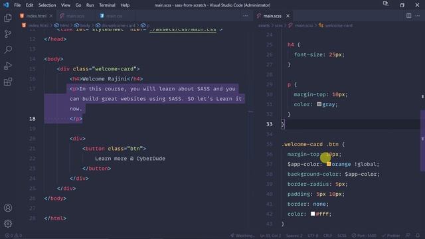Open the Explorer view in activity bar
This screenshot has height=239, width=425.
click(x=8, y=18)
